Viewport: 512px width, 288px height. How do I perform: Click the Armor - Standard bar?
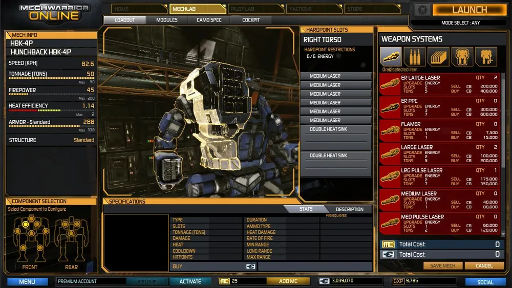click(51, 126)
